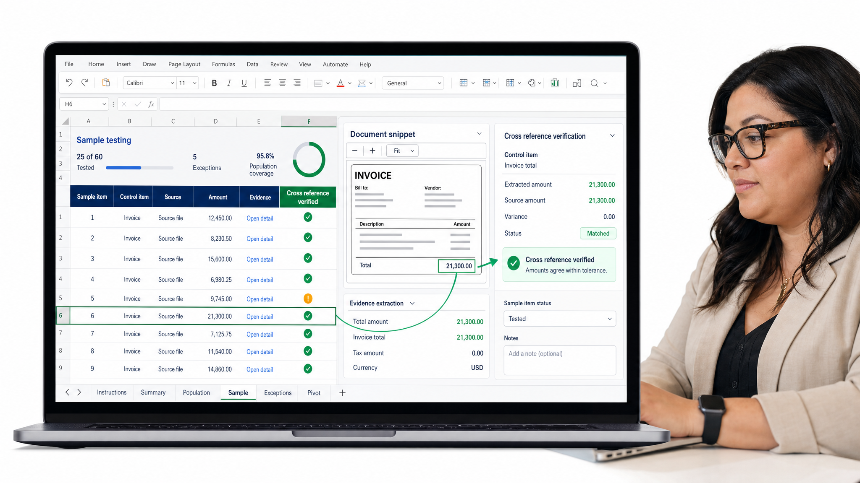860x483 pixels.
Task: Open detail for sample item 5
Action: (x=260, y=299)
